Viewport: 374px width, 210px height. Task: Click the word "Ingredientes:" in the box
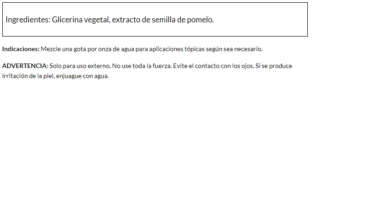(27, 20)
